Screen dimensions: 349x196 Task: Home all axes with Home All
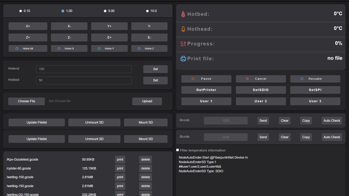click(28, 48)
